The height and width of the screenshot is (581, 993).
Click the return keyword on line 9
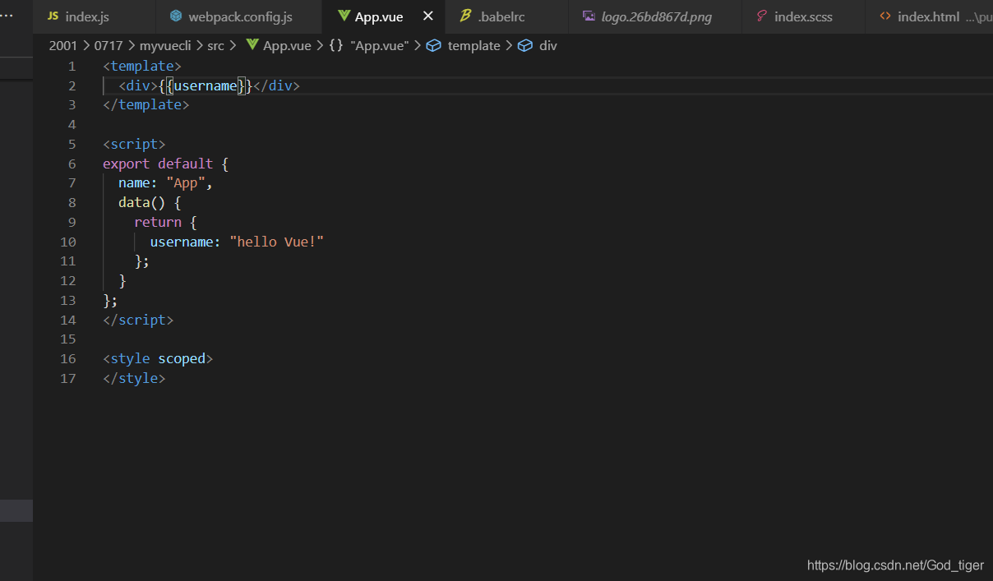(158, 223)
